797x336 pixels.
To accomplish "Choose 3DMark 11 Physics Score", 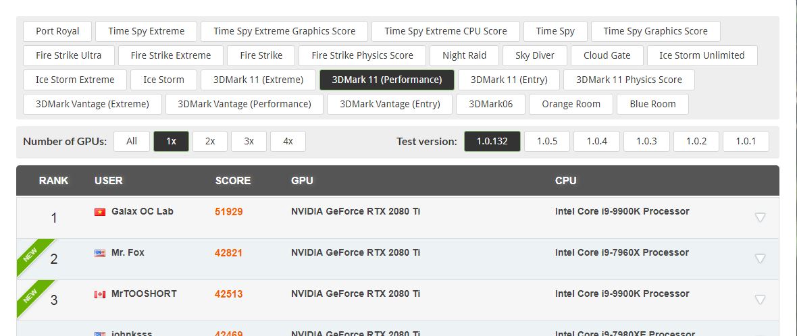I will (x=629, y=80).
